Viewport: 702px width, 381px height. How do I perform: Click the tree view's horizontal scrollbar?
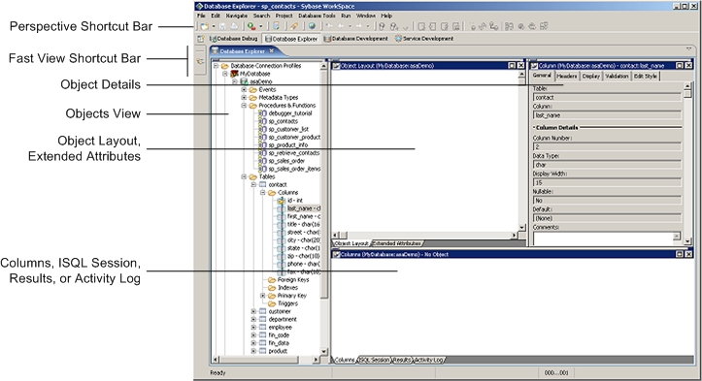[266, 360]
